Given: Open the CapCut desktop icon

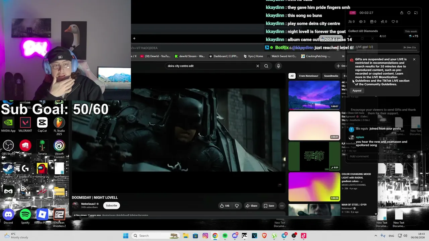Looking at the screenshot, I should pyautogui.click(x=42, y=125).
